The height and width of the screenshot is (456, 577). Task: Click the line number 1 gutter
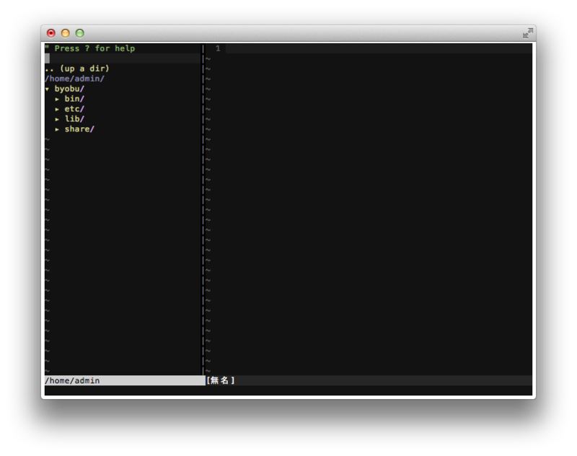click(218, 48)
